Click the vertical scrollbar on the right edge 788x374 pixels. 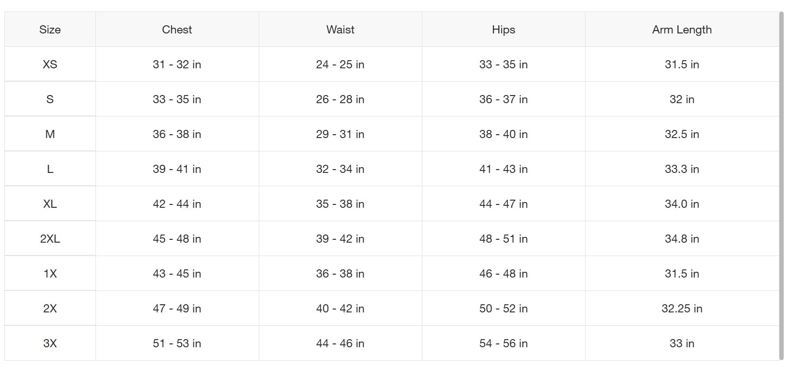click(x=781, y=186)
